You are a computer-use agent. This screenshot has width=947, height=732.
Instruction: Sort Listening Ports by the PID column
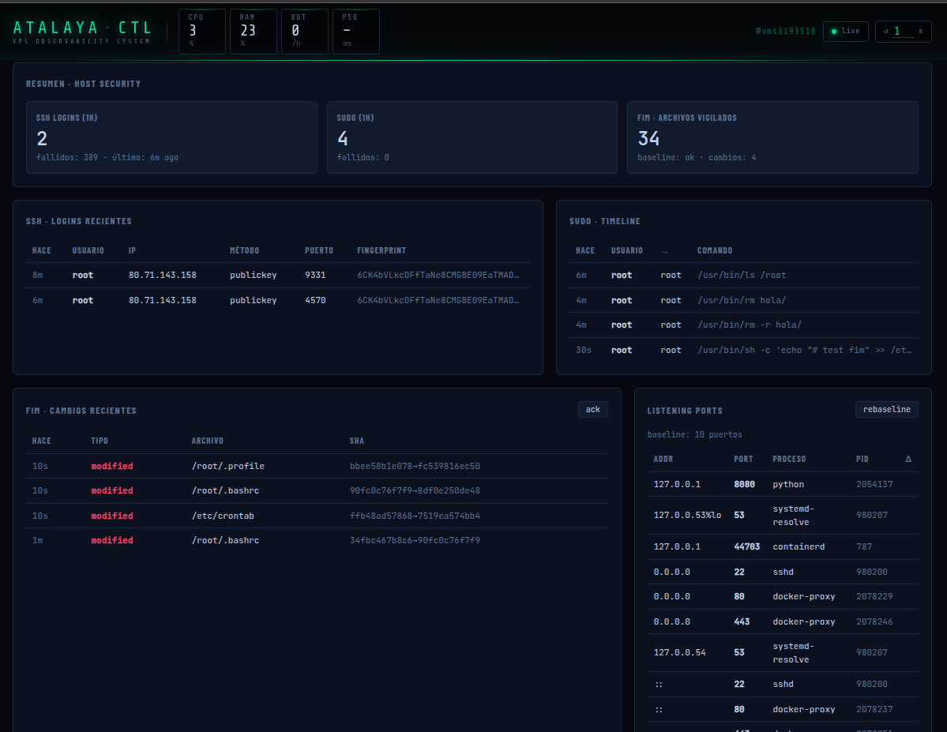point(861,459)
